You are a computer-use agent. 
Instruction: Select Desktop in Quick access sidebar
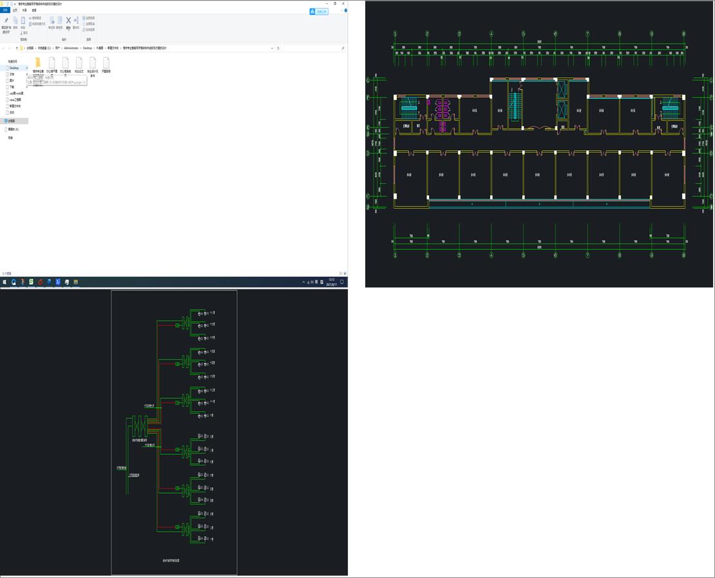click(14, 68)
